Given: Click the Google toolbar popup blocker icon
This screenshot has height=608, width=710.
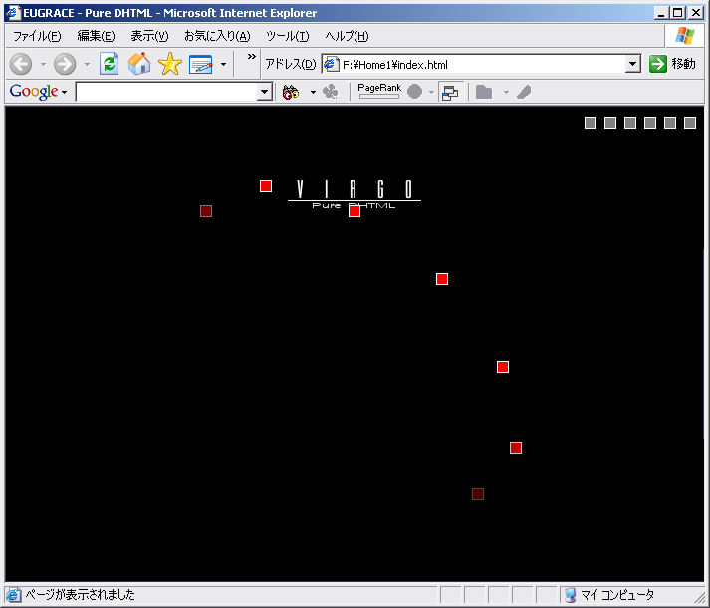Looking at the screenshot, I should pos(450,92).
